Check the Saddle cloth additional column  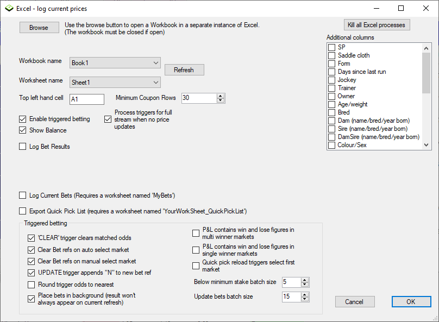pos(332,55)
